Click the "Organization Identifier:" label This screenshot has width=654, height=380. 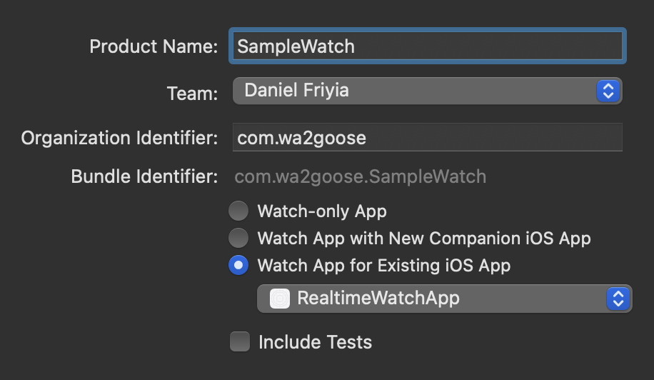[x=119, y=138]
